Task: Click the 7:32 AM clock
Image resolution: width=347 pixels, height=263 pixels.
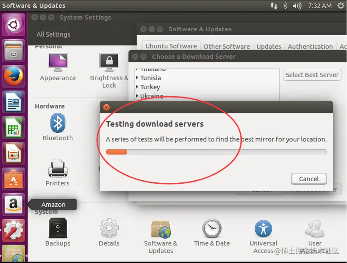Action: point(320,5)
